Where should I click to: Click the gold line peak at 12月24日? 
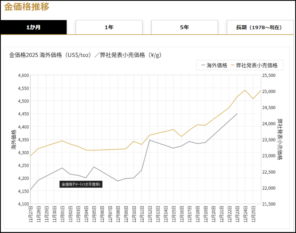click(245, 90)
